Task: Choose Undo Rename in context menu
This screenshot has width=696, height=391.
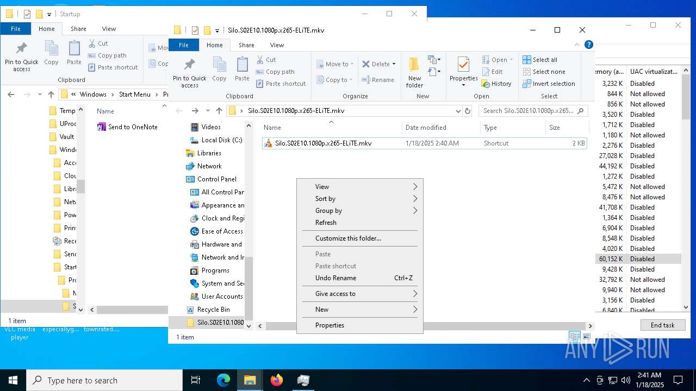Action: point(360,278)
